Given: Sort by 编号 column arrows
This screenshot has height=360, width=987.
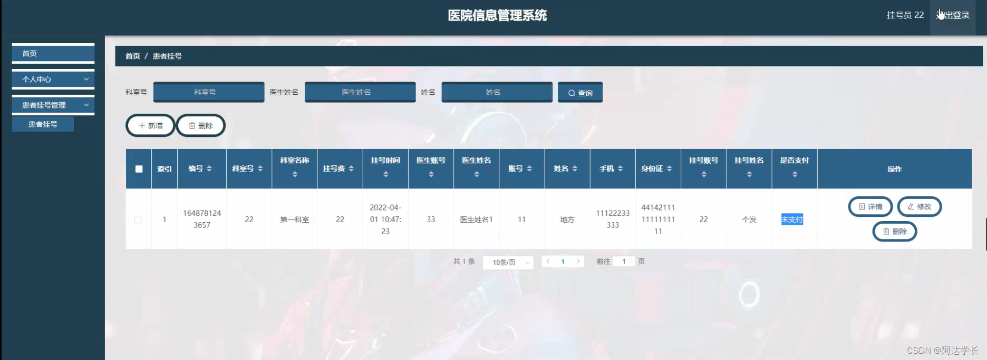Looking at the screenshot, I should point(209,168).
